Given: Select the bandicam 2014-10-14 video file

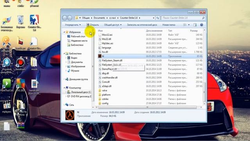Looking at the screenshot, I should (x=34, y=87).
